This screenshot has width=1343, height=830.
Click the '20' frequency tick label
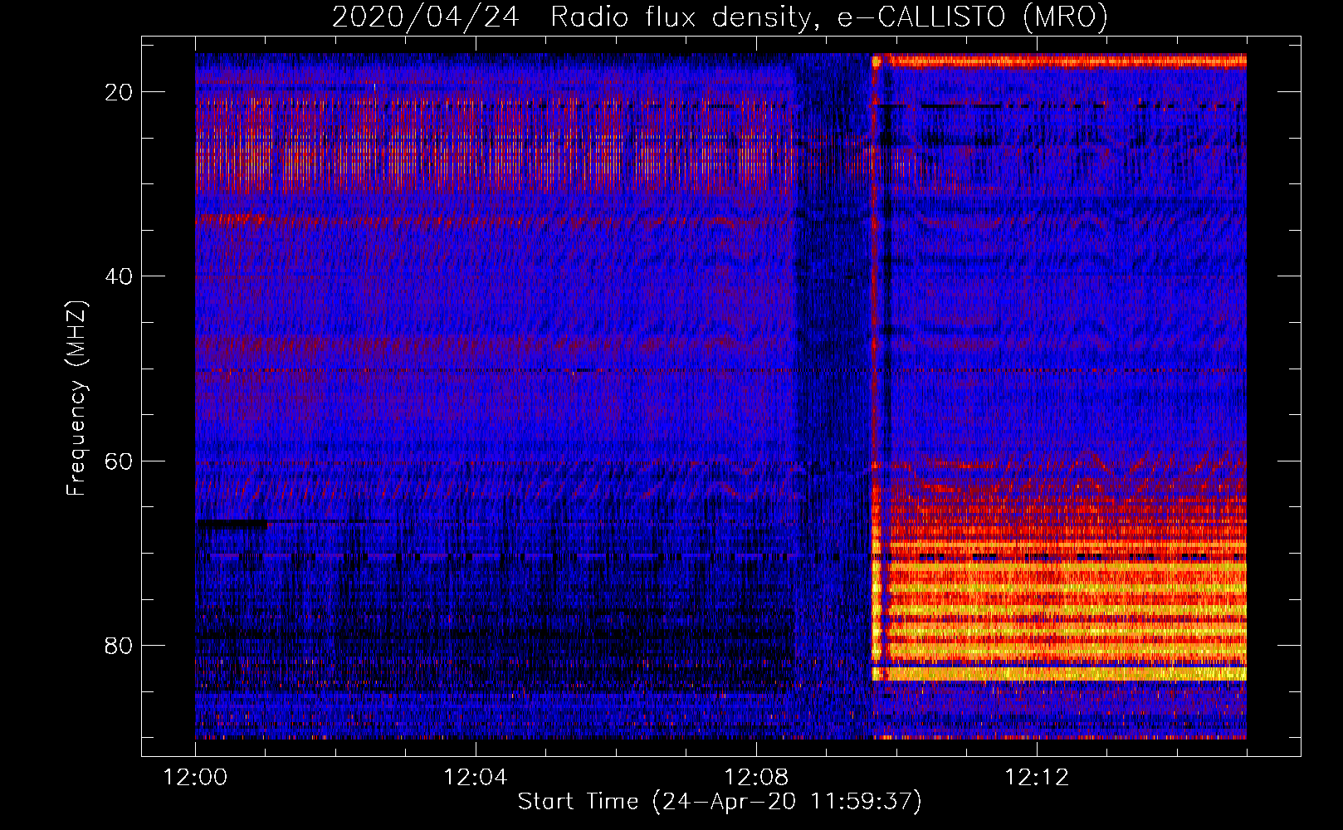120,91
